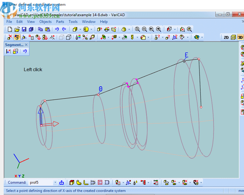The width and height of the screenshot is (244, 195).
Task: Toggle the 2D view export from 3D button
Action: point(233,37)
